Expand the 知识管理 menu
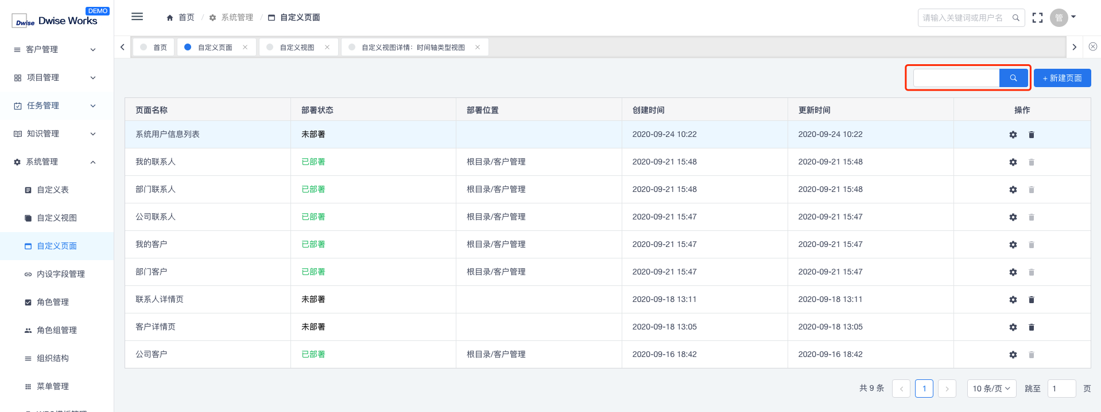 56,134
